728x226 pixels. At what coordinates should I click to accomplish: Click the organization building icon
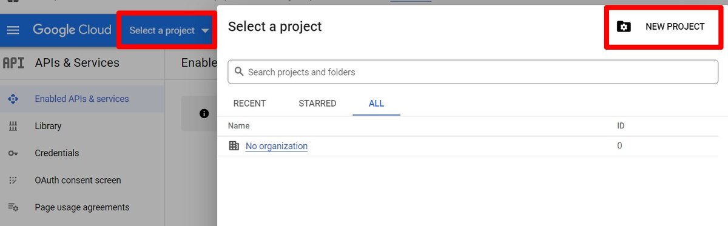234,146
